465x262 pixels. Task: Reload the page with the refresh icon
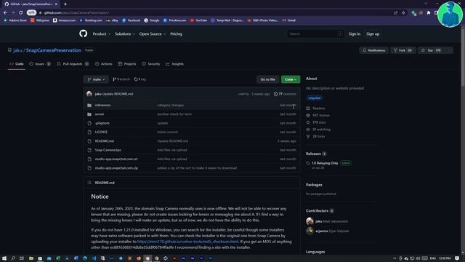21,13
